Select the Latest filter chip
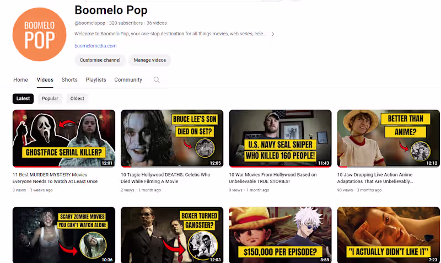Screen dimensions: 441x263 [23, 99]
